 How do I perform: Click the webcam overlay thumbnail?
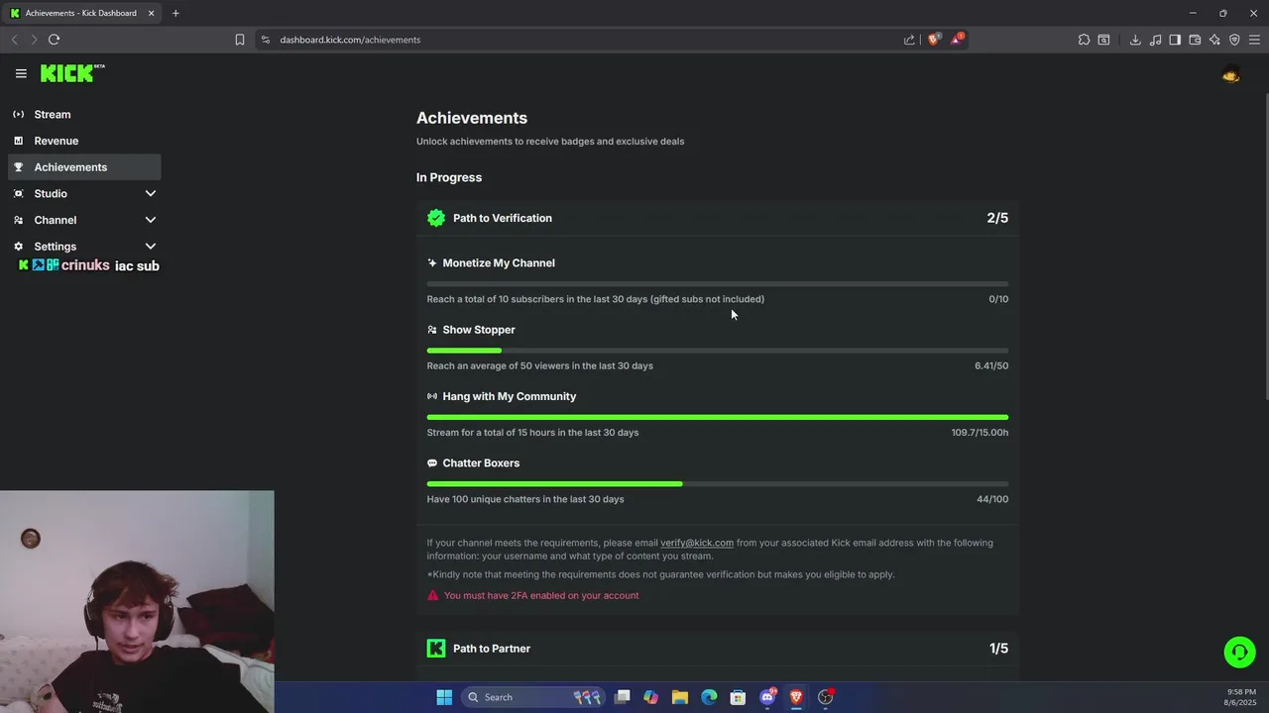point(137,602)
